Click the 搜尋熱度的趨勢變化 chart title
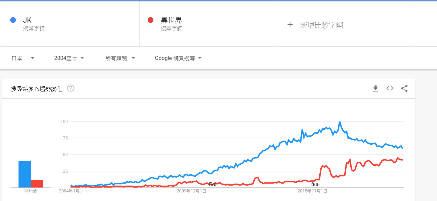The width and height of the screenshot is (437, 201). click(36, 89)
